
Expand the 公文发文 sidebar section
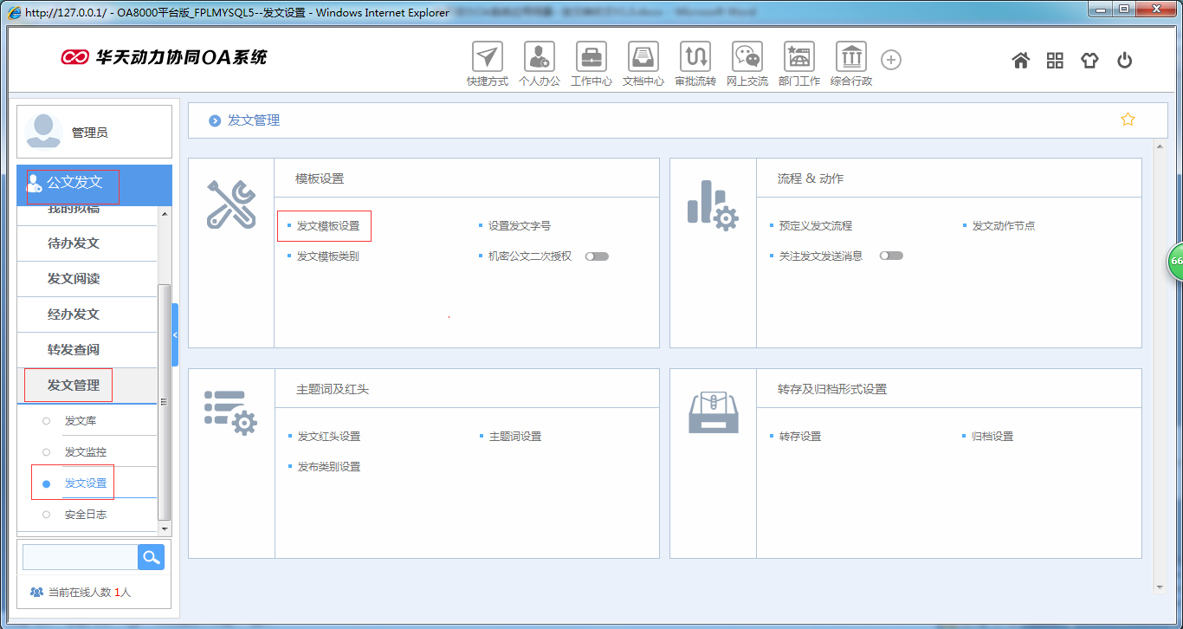[73, 185]
